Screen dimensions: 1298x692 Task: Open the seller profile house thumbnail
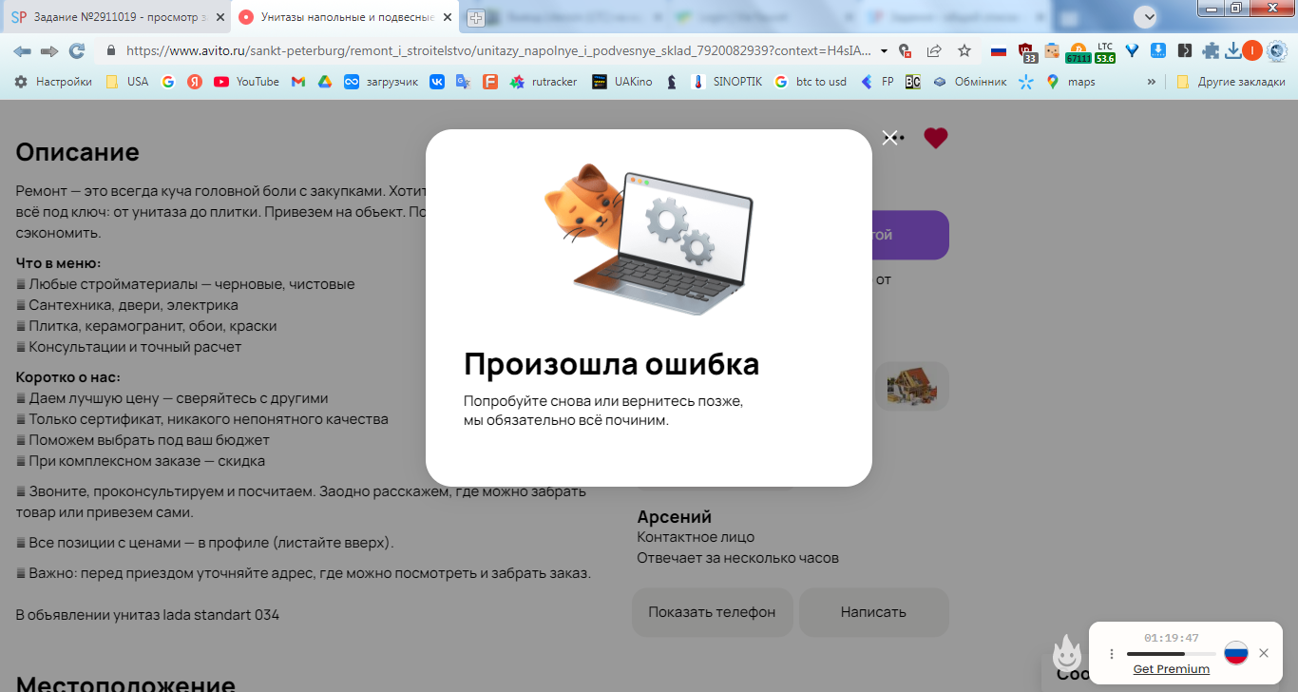click(x=912, y=386)
